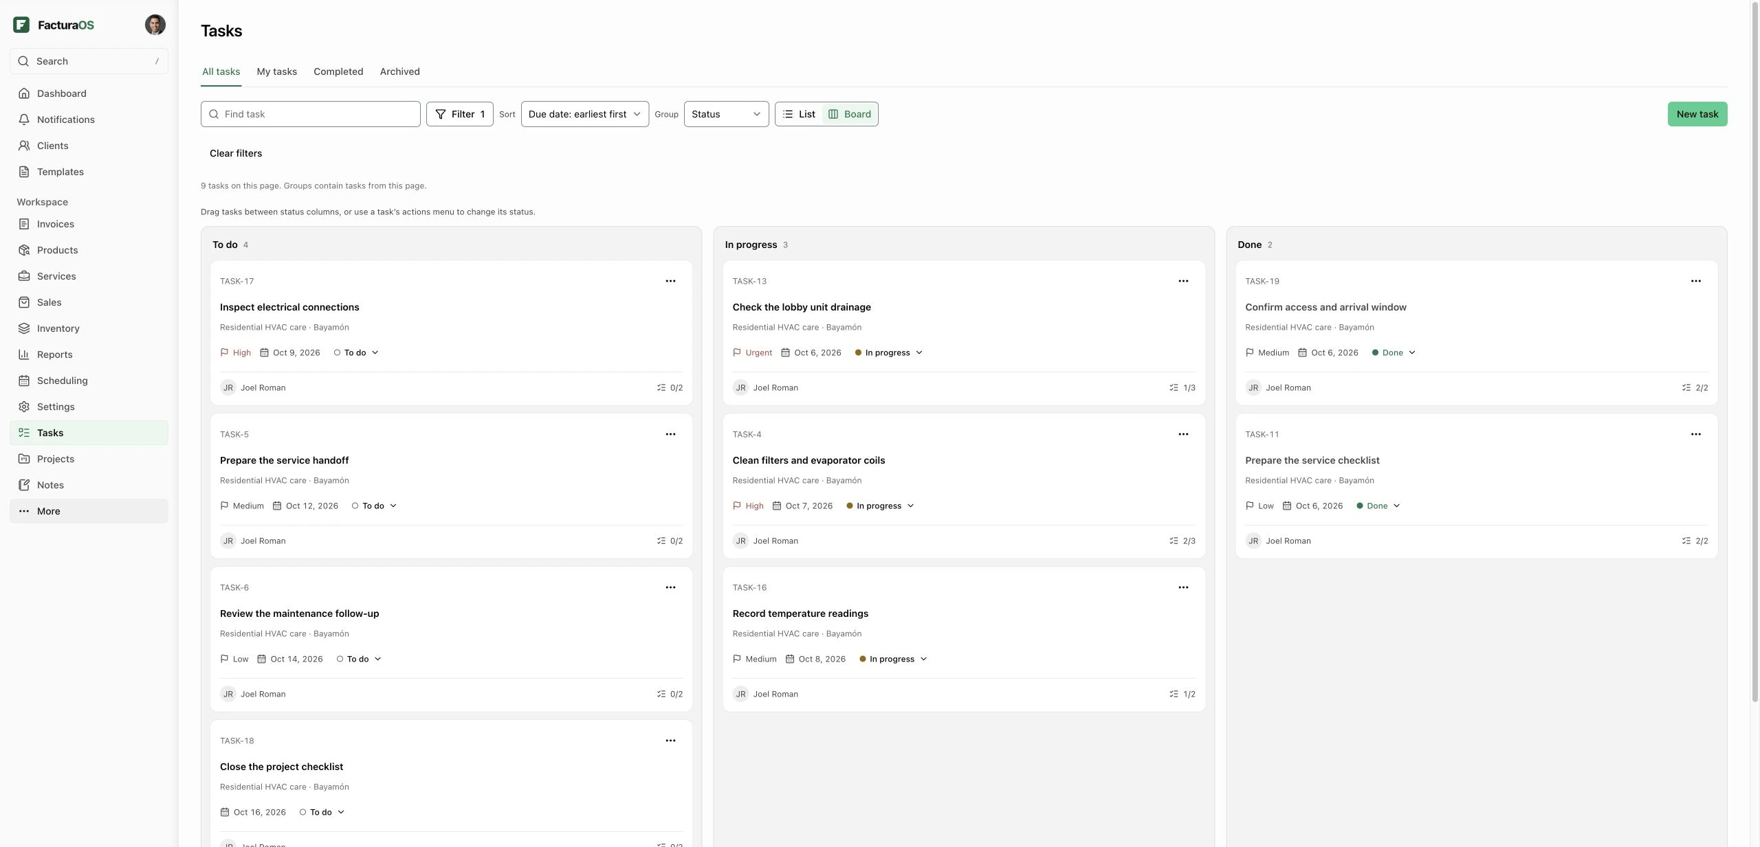Expand Done status on Confirm access task
1760x847 pixels.
pyautogui.click(x=1394, y=352)
